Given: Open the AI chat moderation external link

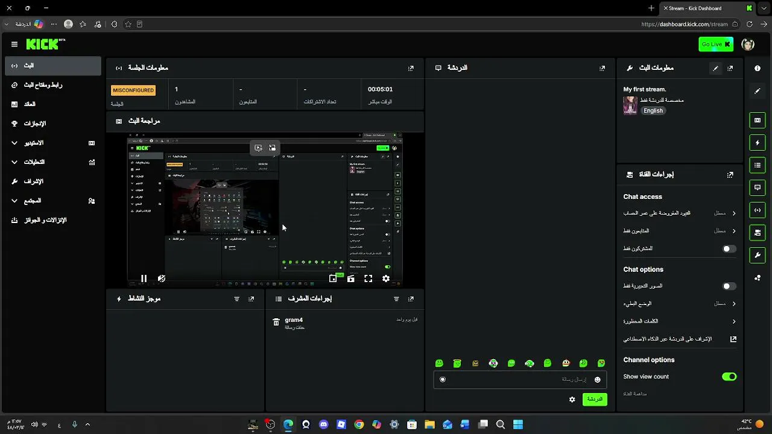Looking at the screenshot, I should point(733,339).
